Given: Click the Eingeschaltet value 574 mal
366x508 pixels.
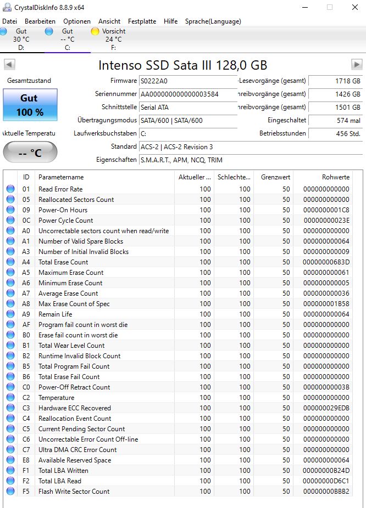Looking at the screenshot, I should (x=335, y=121).
